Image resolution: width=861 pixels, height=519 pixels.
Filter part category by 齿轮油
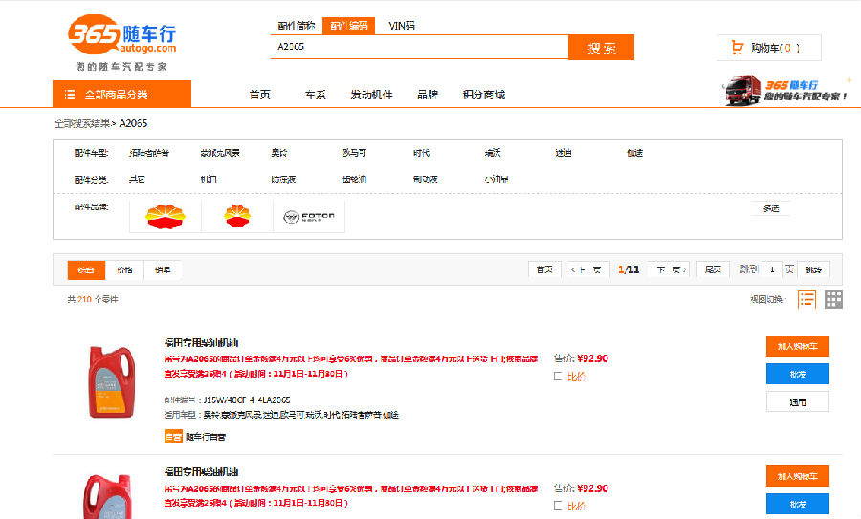(354, 180)
